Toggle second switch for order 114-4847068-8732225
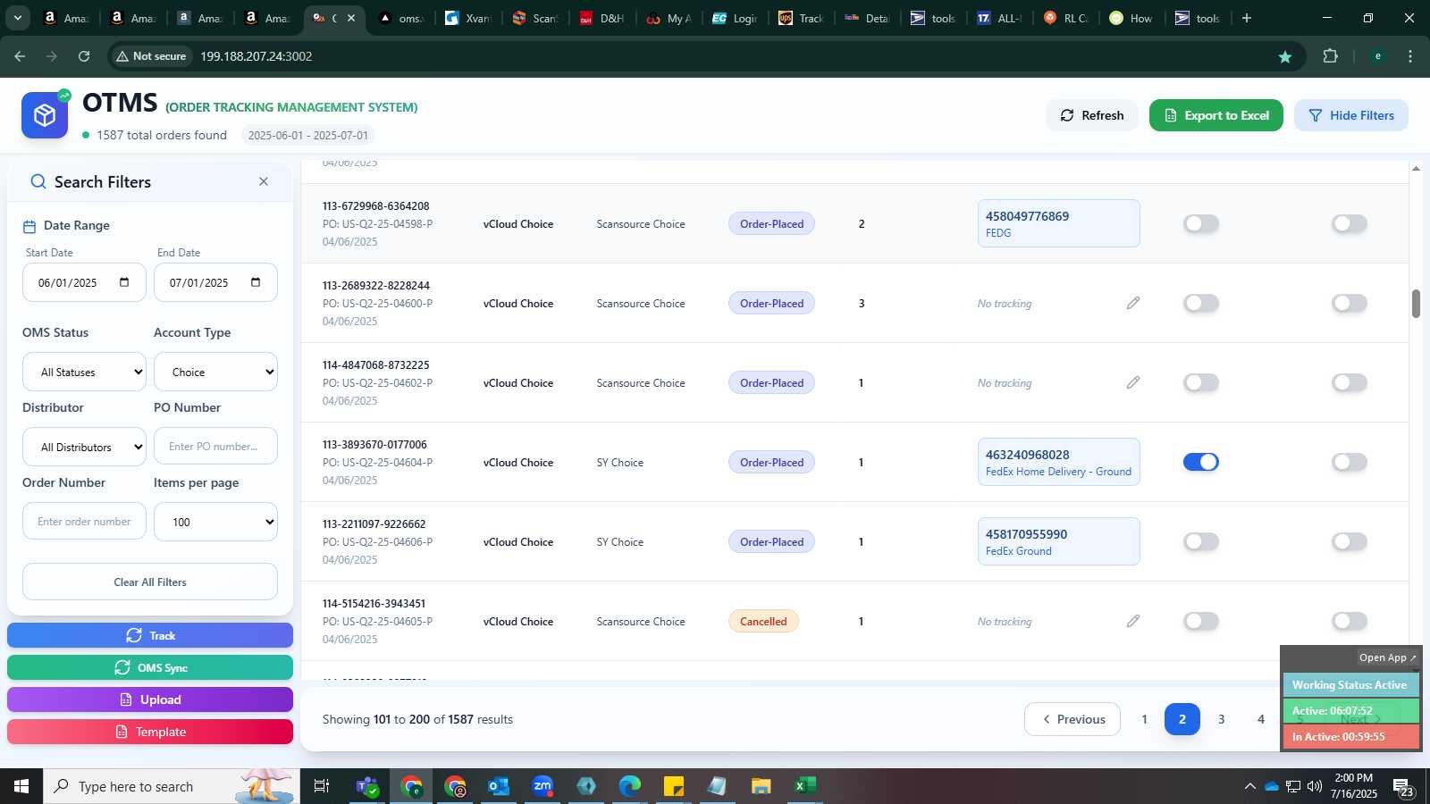The image size is (1430, 804). coord(1350,382)
